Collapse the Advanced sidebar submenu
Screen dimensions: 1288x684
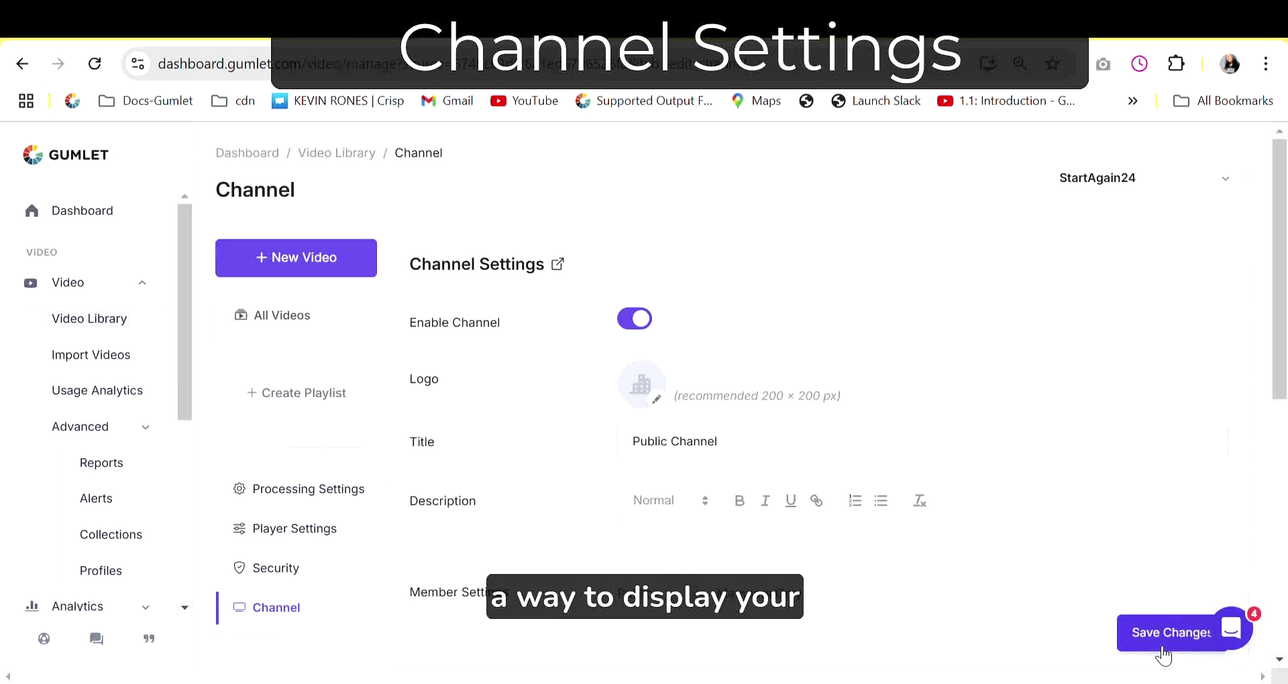tap(146, 427)
